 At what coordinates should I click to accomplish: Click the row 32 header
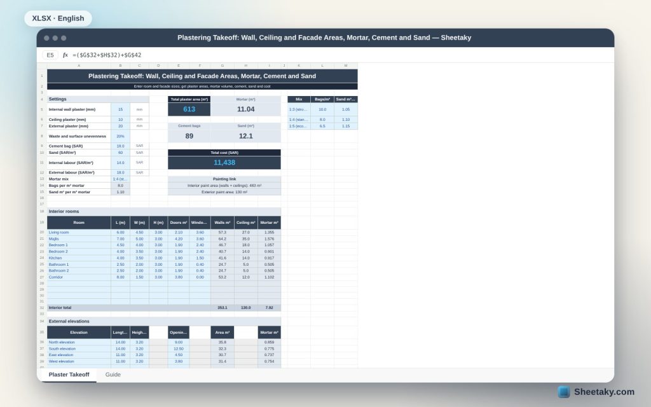click(42, 308)
